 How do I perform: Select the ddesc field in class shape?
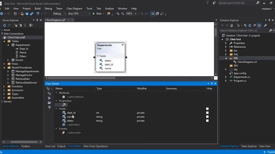tap(108, 61)
